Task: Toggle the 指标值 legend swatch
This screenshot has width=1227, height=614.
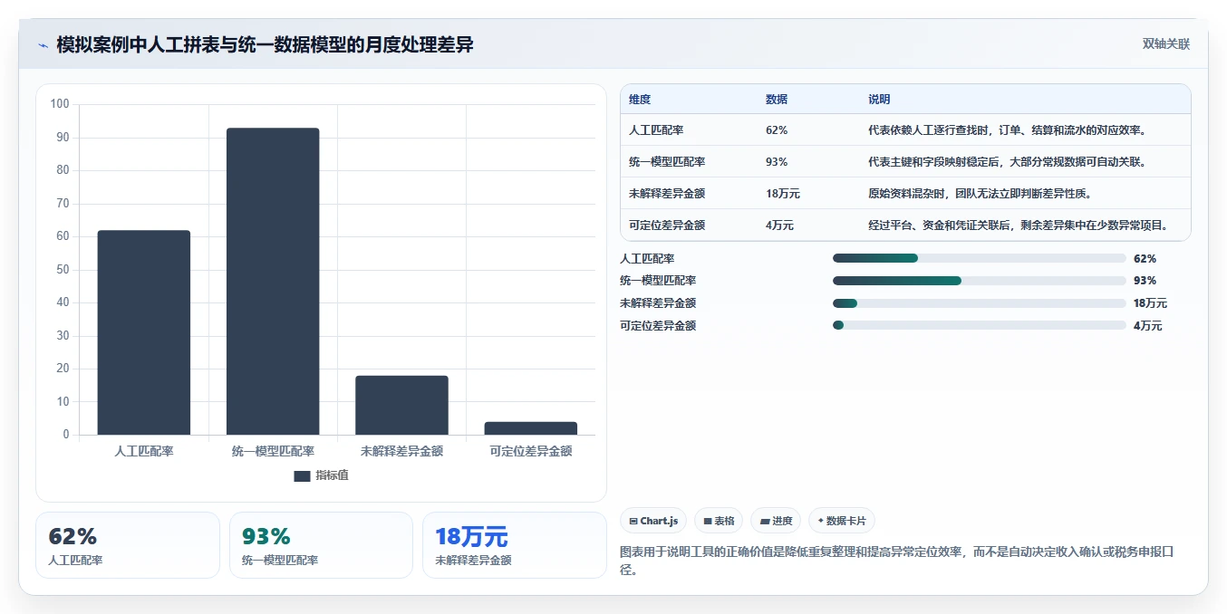Action: [302, 476]
